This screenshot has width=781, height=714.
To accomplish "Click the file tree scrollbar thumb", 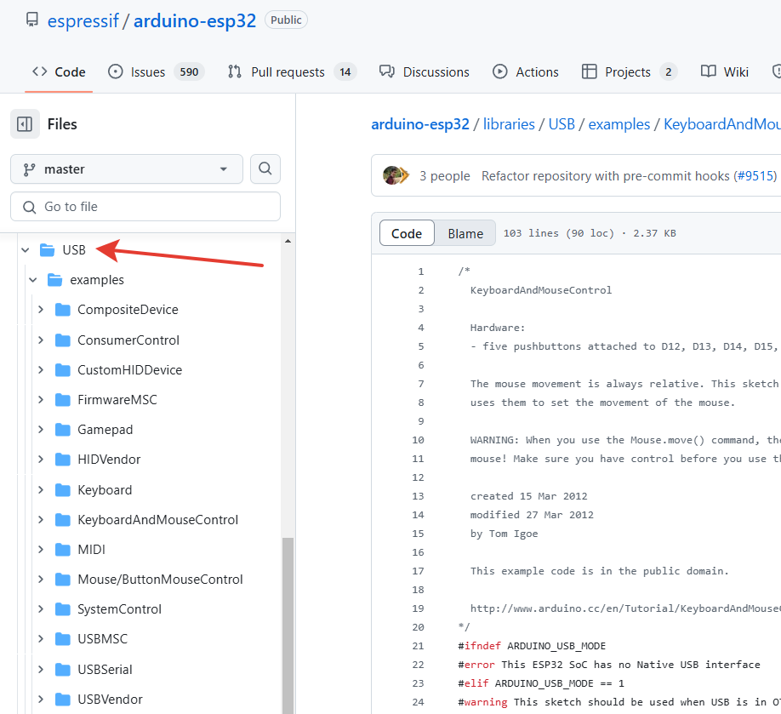I will 288,625.
